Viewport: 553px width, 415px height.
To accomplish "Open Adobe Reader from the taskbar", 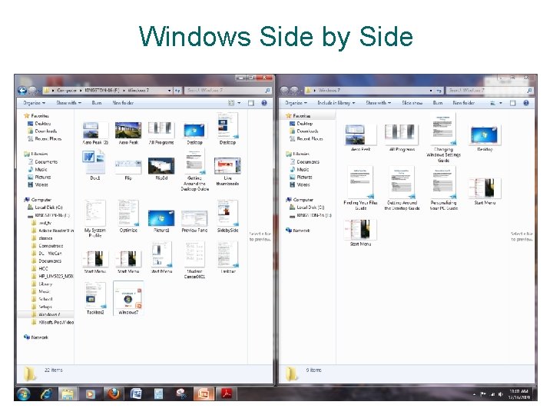I will click(x=227, y=393).
